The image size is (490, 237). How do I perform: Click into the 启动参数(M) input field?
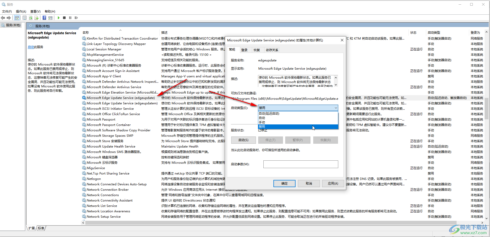pyautogui.click(x=301, y=164)
